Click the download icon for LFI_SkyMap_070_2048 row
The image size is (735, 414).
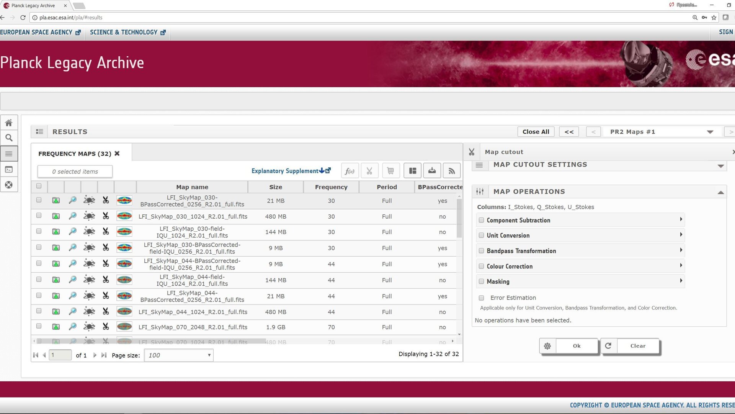[56, 327]
